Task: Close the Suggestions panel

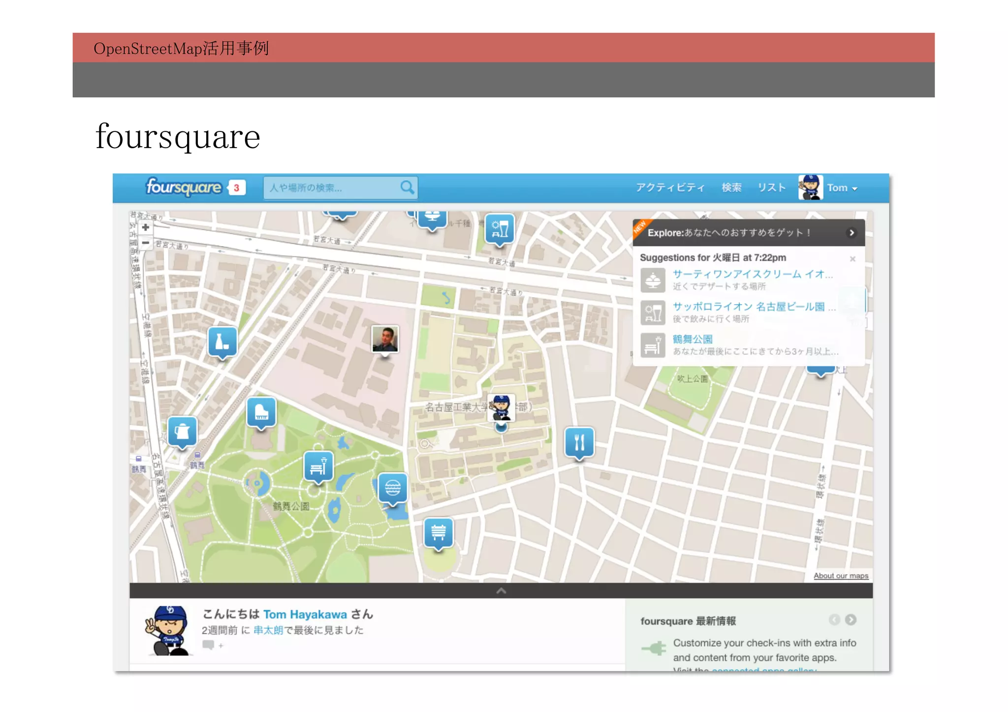Action: click(852, 259)
